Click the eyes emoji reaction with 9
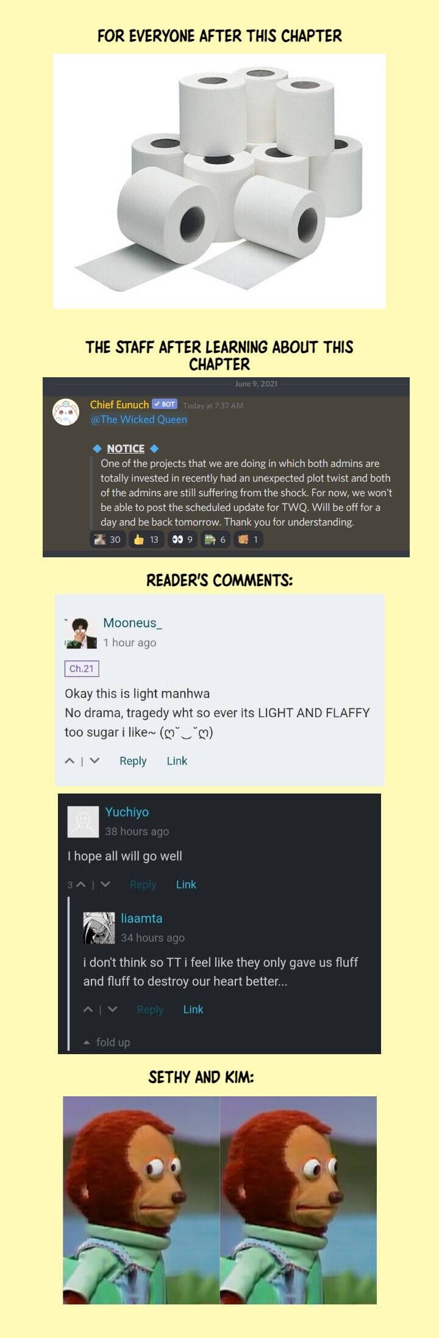 [182, 540]
